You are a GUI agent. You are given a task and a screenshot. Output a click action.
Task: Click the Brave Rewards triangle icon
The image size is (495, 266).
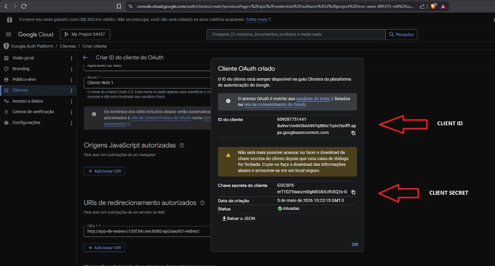pos(443,6)
